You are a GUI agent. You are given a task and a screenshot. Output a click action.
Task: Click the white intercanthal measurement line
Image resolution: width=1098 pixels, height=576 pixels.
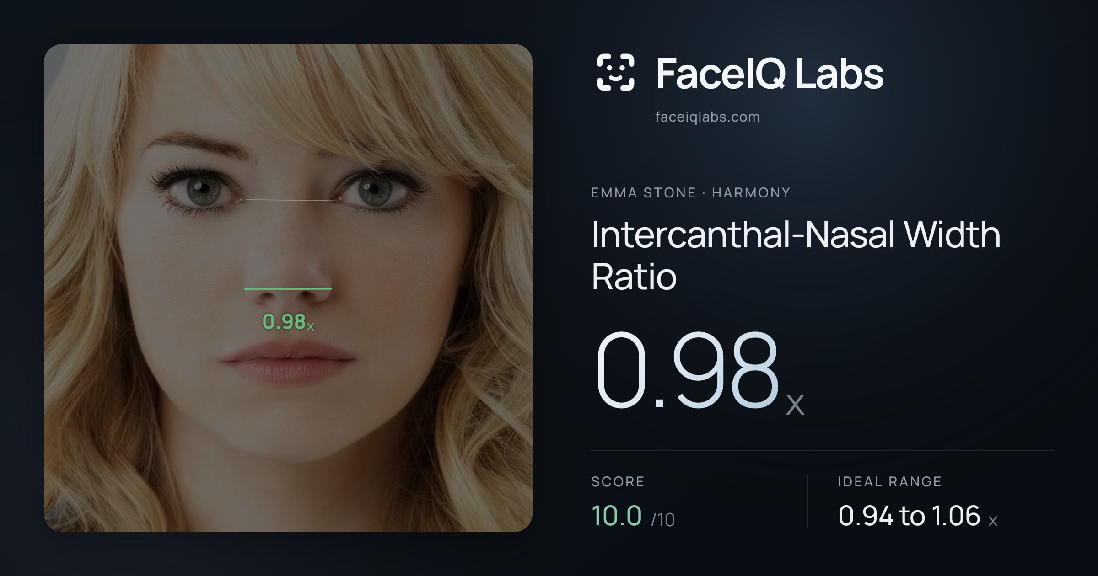tap(290, 200)
